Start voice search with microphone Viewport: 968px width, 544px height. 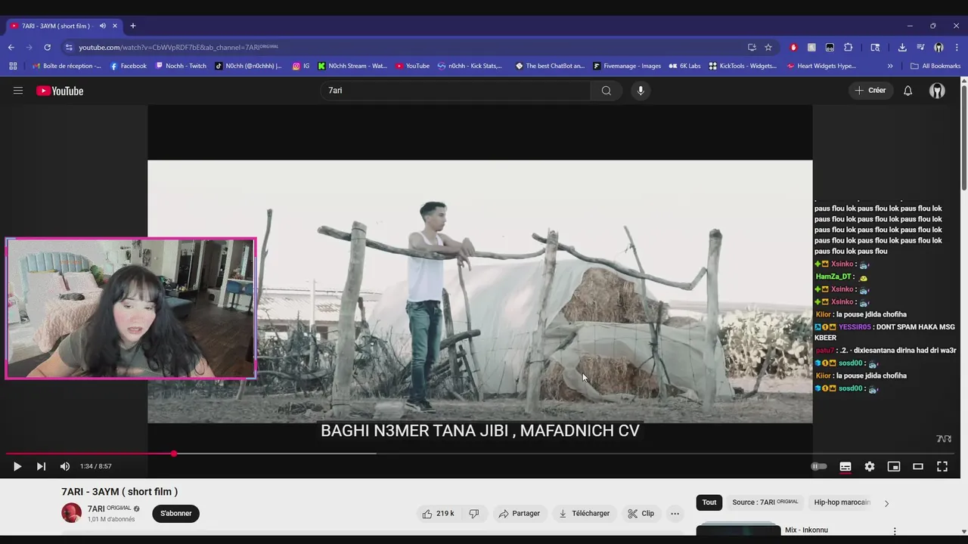click(x=641, y=91)
